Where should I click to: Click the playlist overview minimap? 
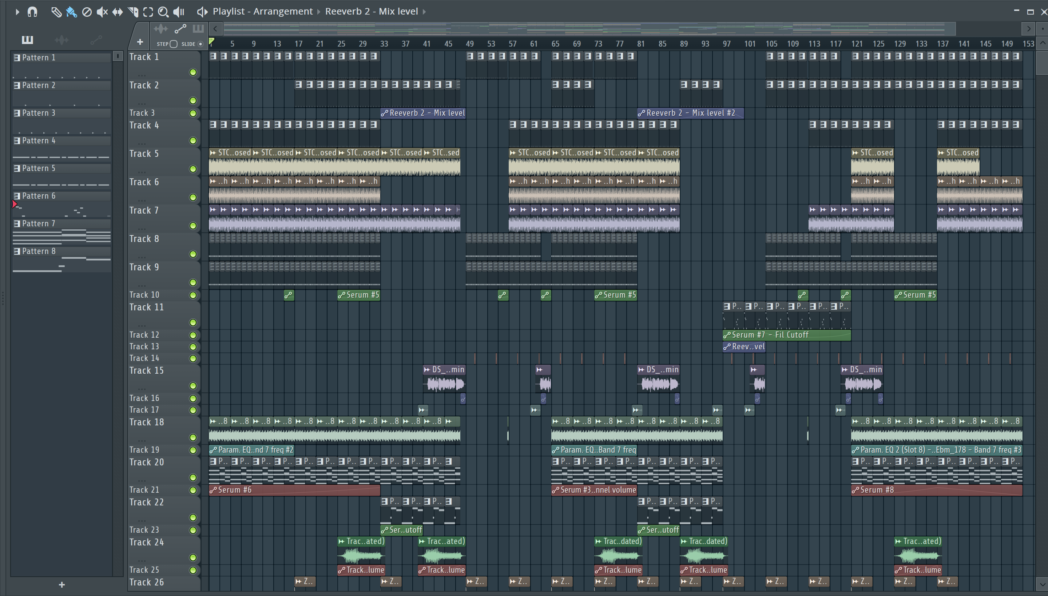tap(589, 29)
